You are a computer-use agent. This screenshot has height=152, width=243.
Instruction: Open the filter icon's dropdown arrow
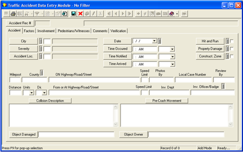(42, 14)
